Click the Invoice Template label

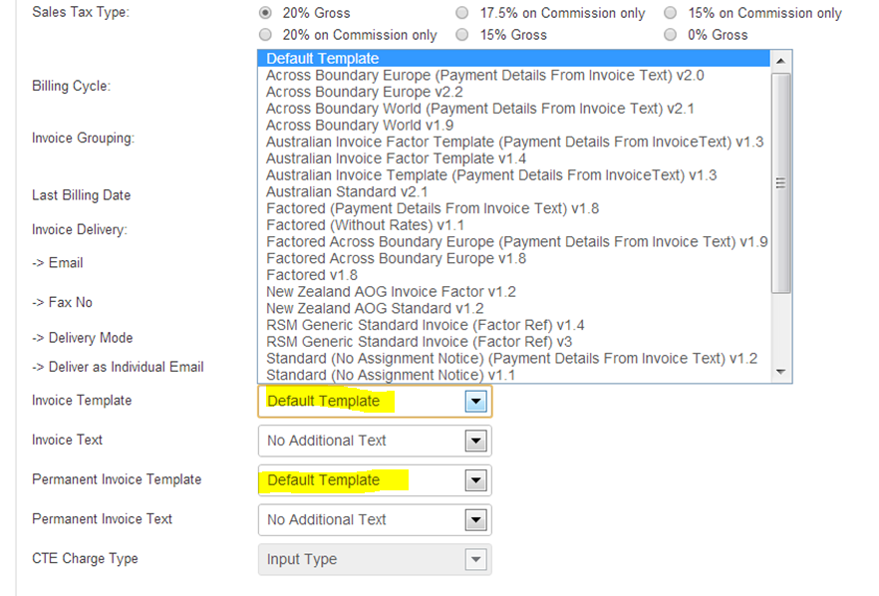tap(82, 401)
